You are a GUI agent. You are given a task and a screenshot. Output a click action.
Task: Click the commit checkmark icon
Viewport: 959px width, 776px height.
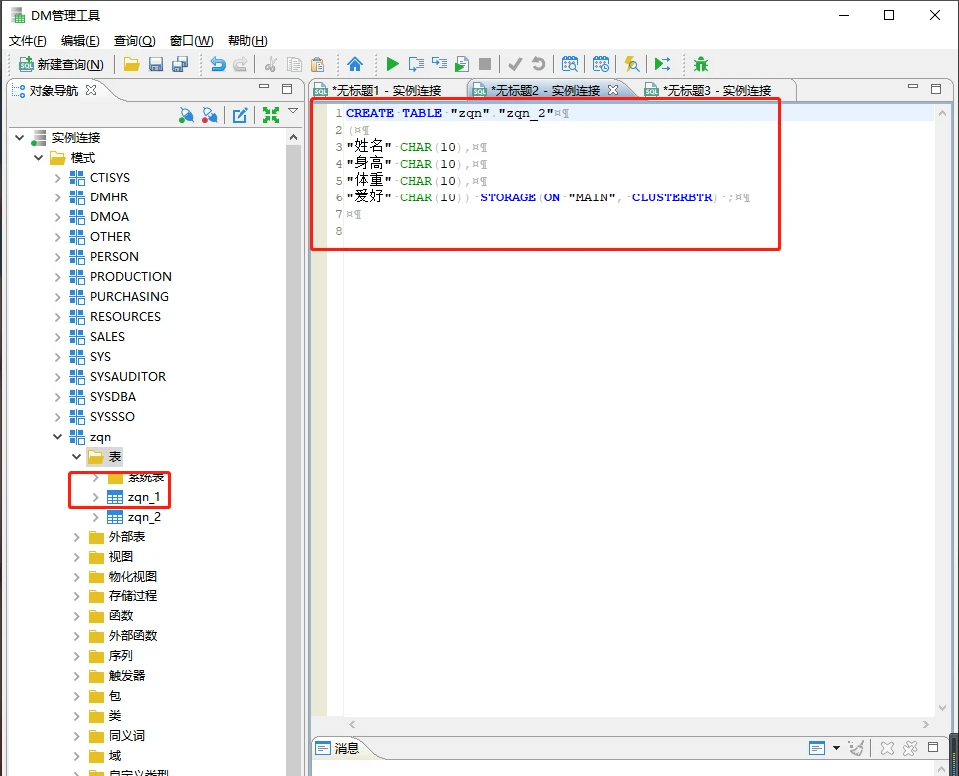[515, 64]
